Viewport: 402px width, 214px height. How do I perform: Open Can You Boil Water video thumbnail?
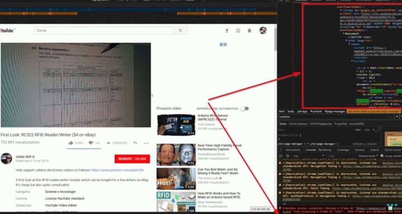click(176, 179)
